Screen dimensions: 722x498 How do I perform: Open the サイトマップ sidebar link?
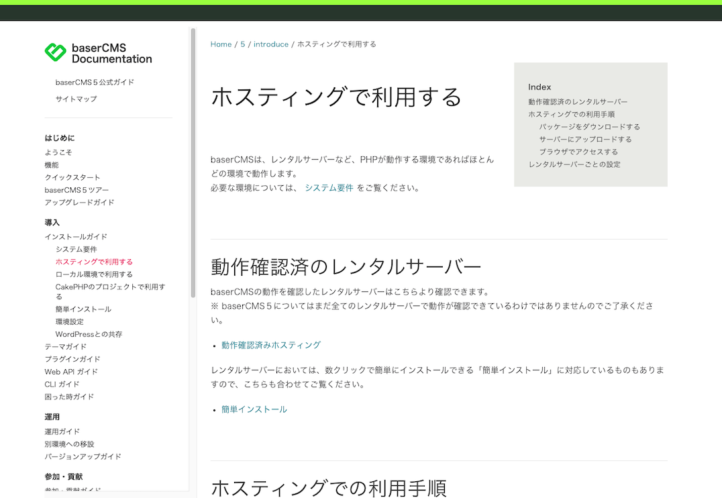tap(76, 99)
